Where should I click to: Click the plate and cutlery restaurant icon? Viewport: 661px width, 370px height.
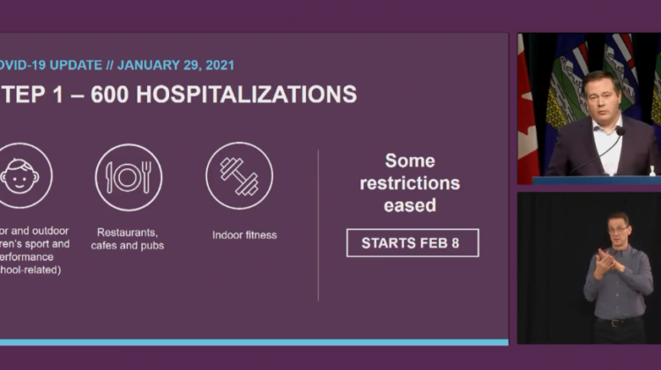coord(129,177)
